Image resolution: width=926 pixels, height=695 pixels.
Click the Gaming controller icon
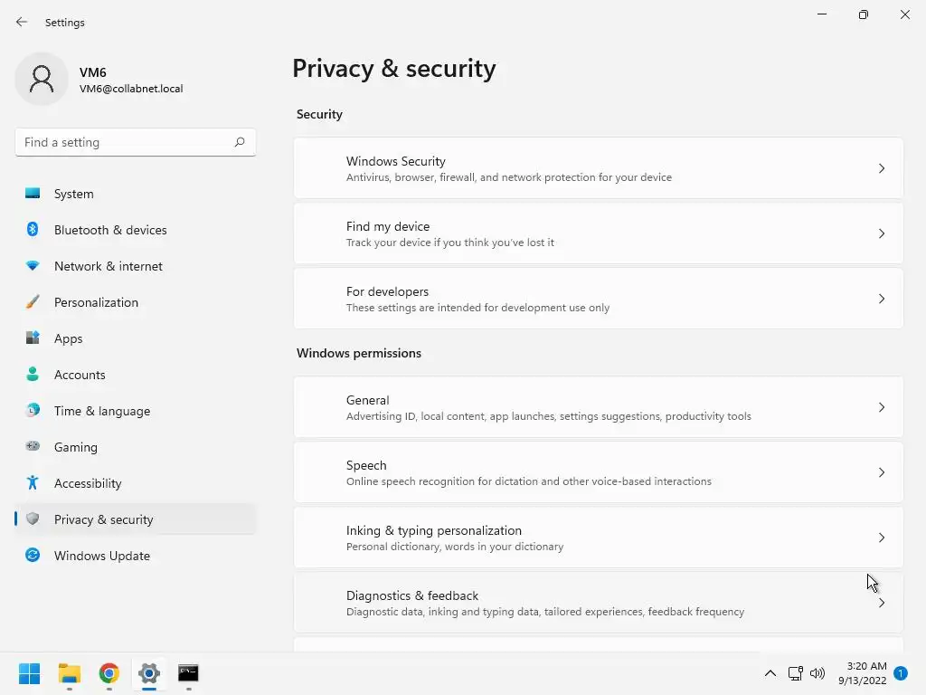tap(33, 447)
